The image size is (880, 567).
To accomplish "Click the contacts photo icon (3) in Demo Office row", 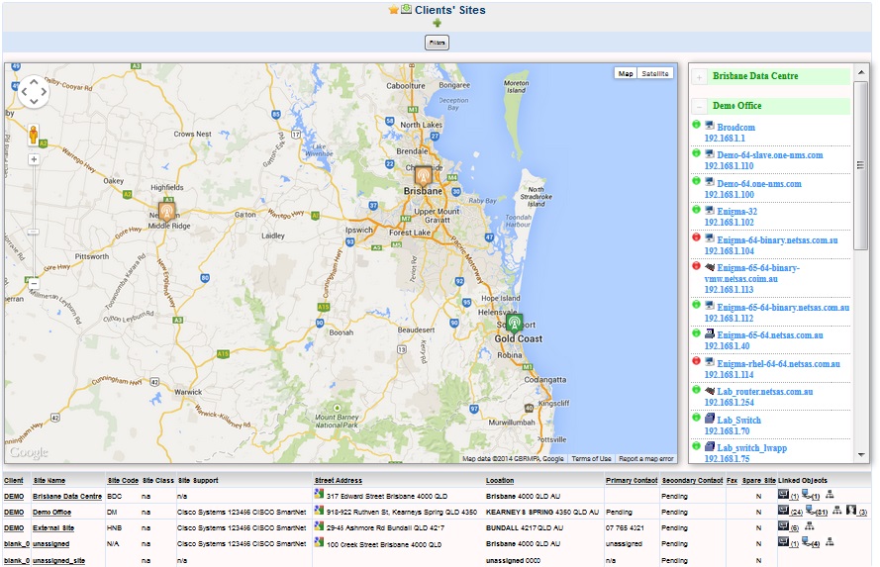I will (x=851, y=510).
